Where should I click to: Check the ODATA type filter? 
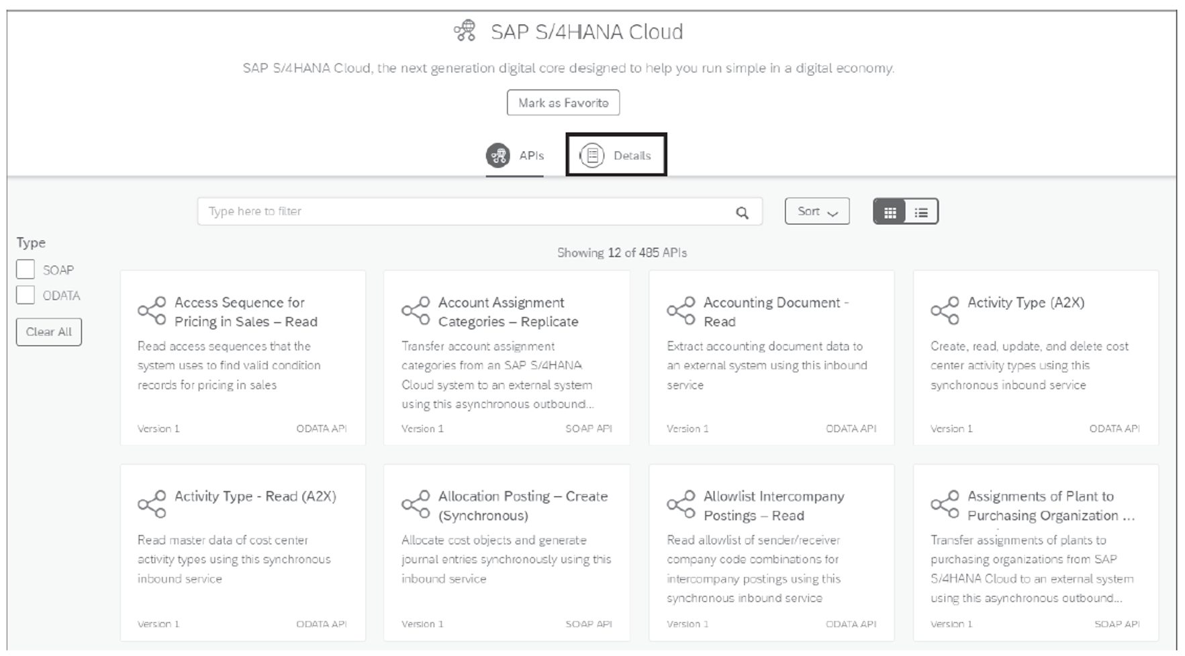26,295
